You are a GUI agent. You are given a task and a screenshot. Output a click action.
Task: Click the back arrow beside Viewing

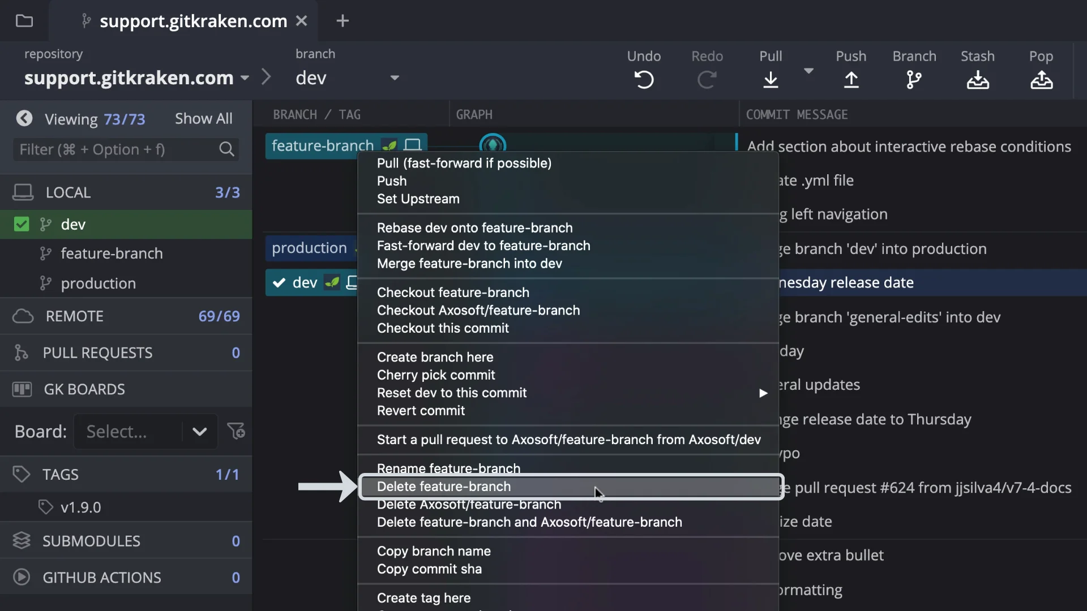(24, 118)
